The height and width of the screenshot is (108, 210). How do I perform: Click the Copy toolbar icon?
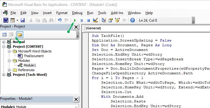38,20
